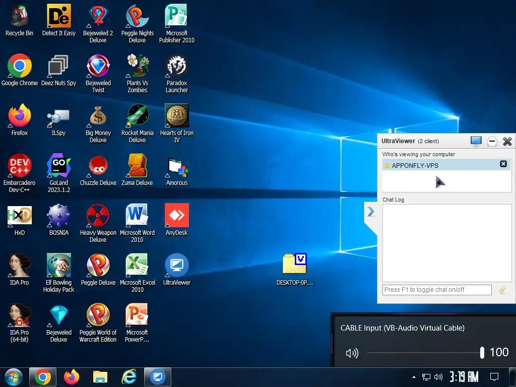The image size is (516, 387).
Task: Click inside the Chat Log area
Action: tap(447, 243)
